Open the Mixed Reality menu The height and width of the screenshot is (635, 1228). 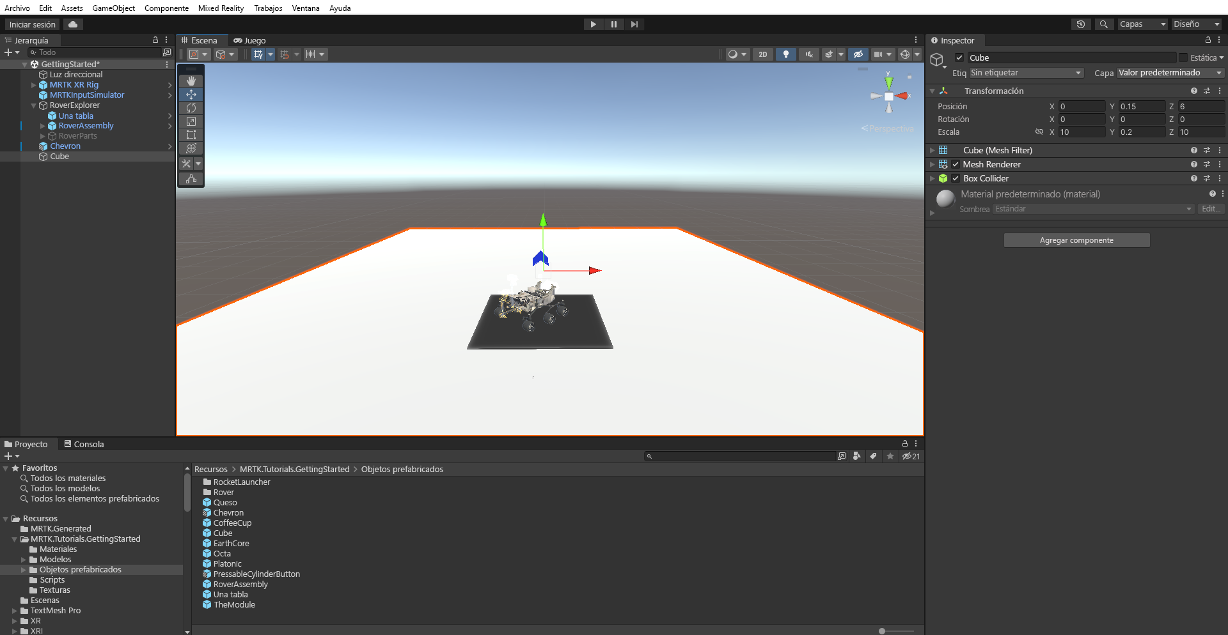(x=221, y=8)
